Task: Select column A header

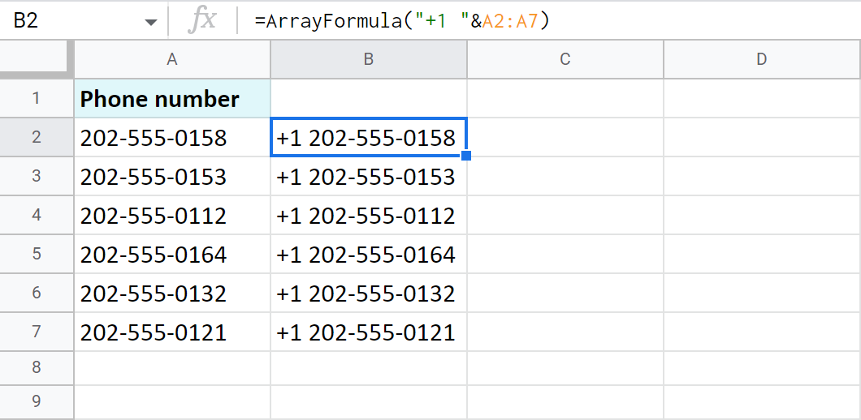Action: pos(172,59)
